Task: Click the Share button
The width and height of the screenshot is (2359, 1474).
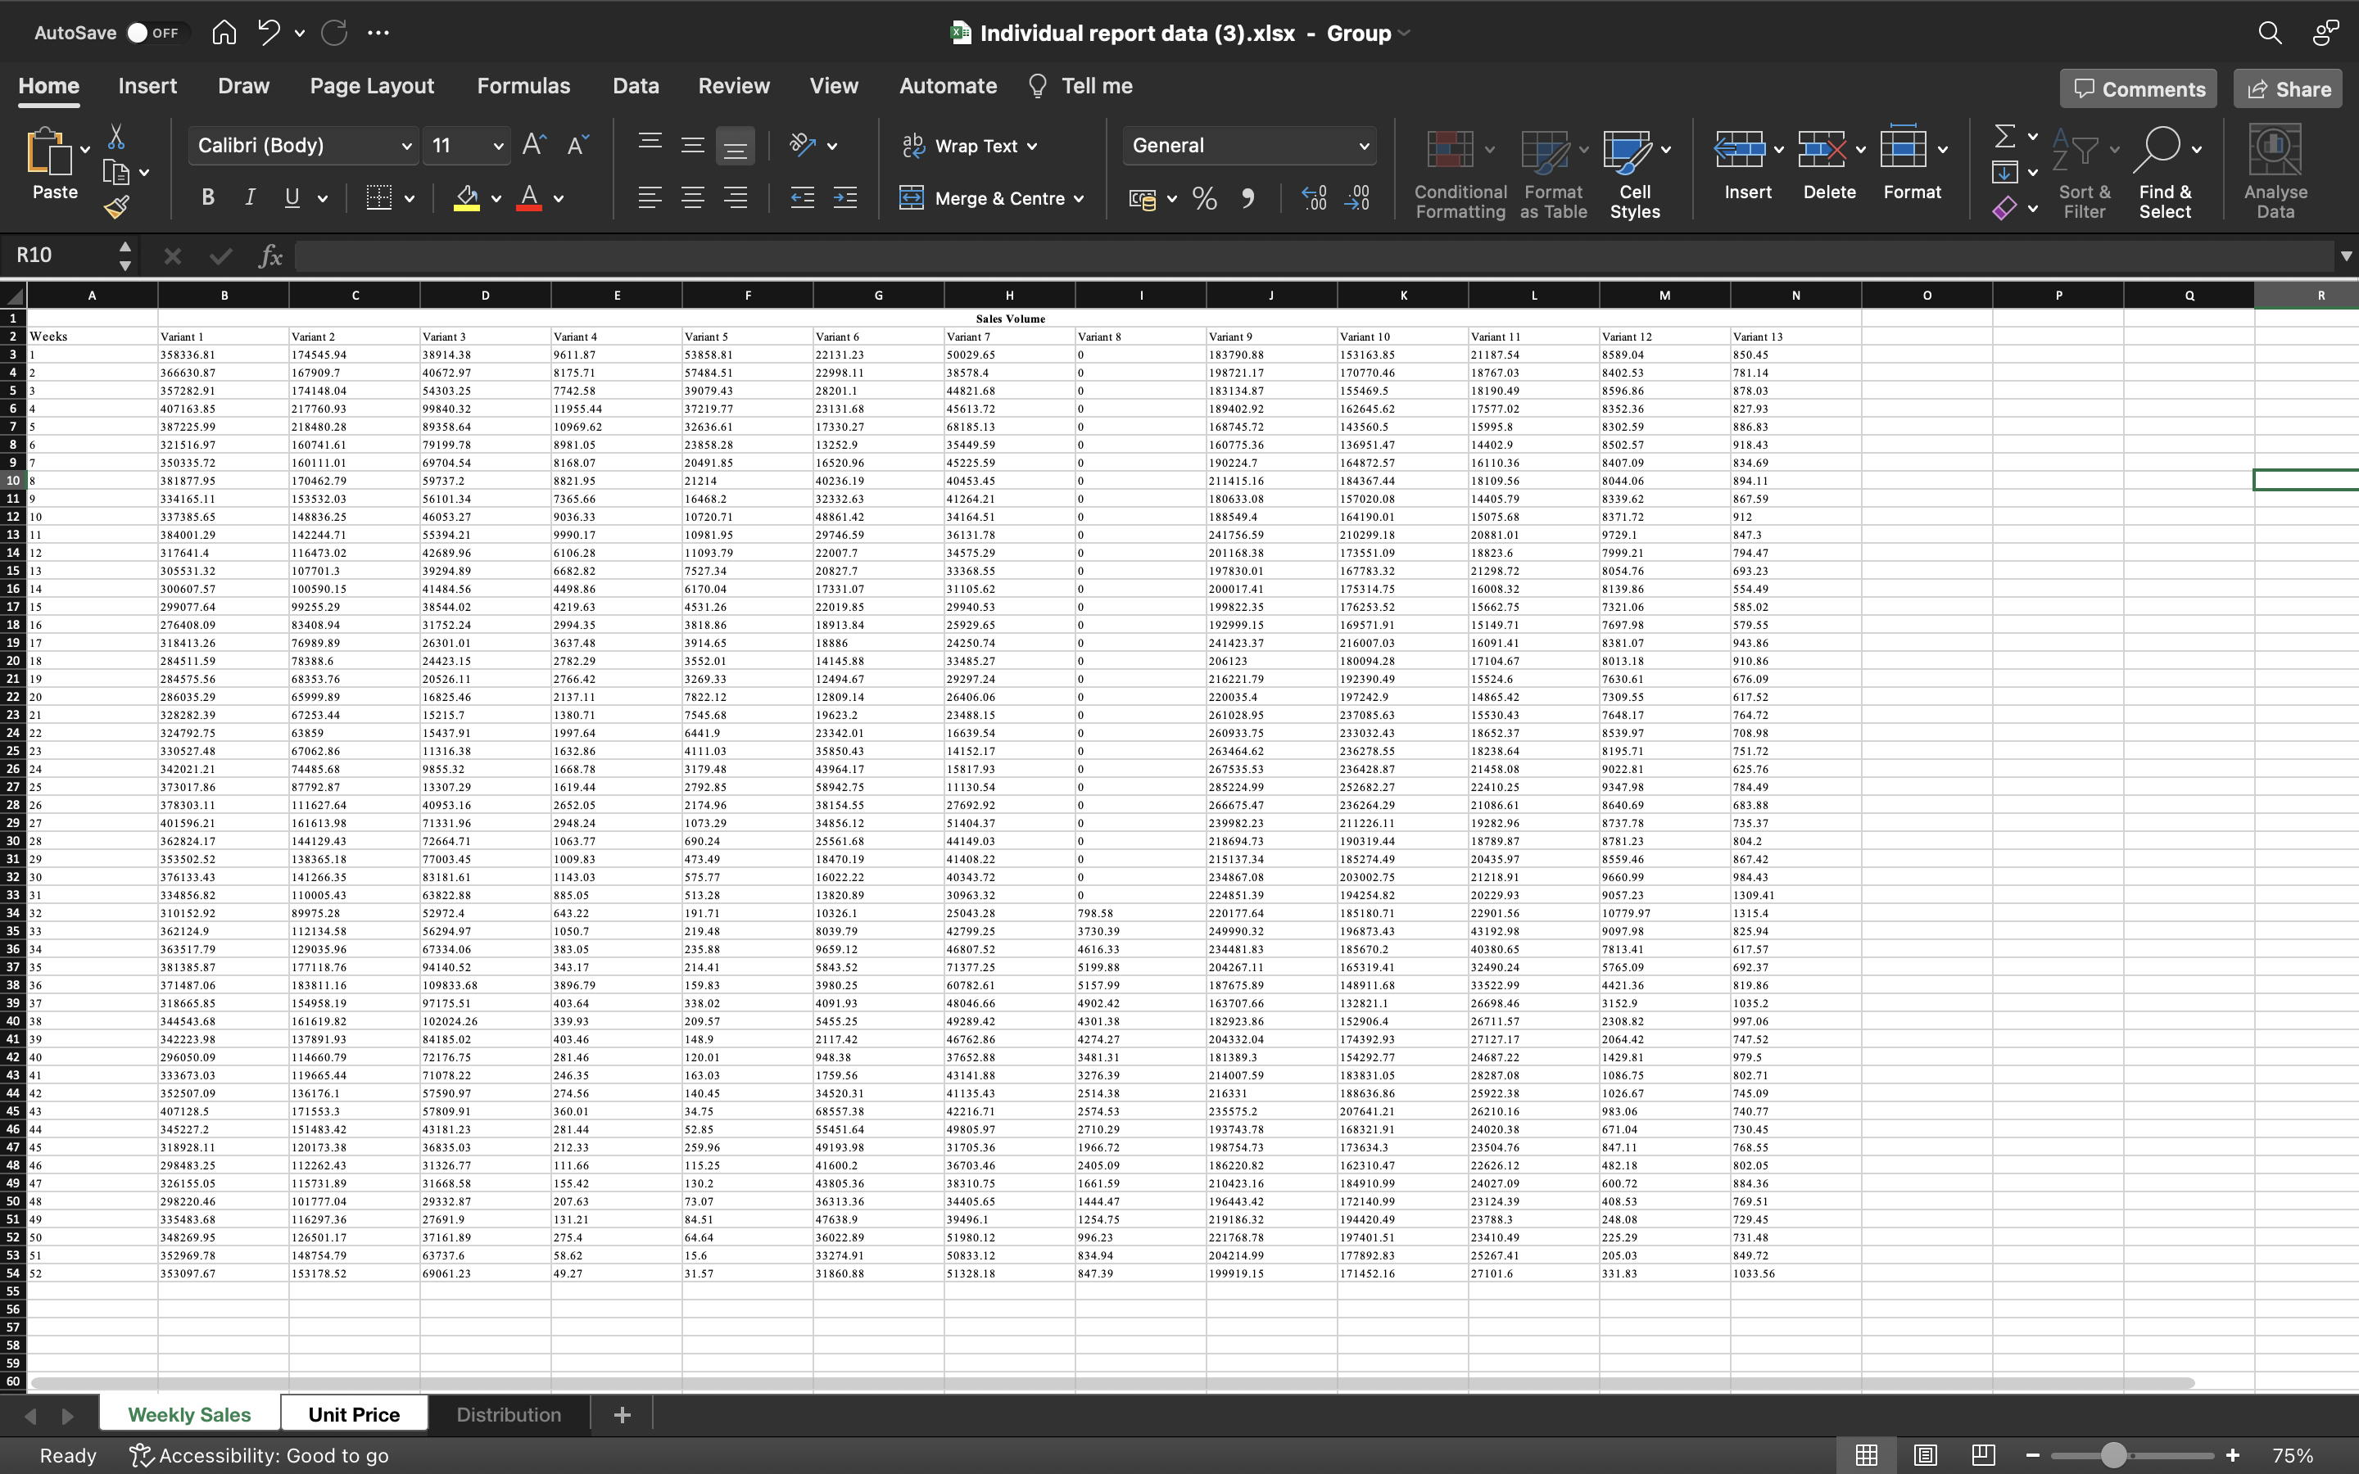Action: click(x=2288, y=88)
